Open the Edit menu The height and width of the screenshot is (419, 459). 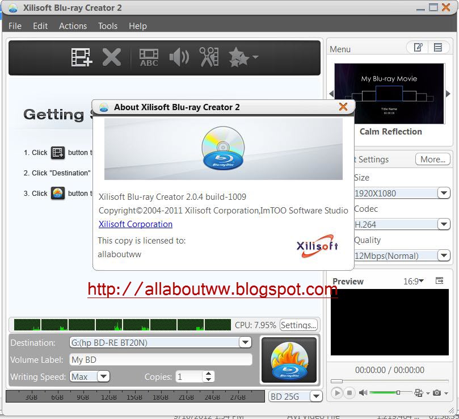[x=40, y=26]
